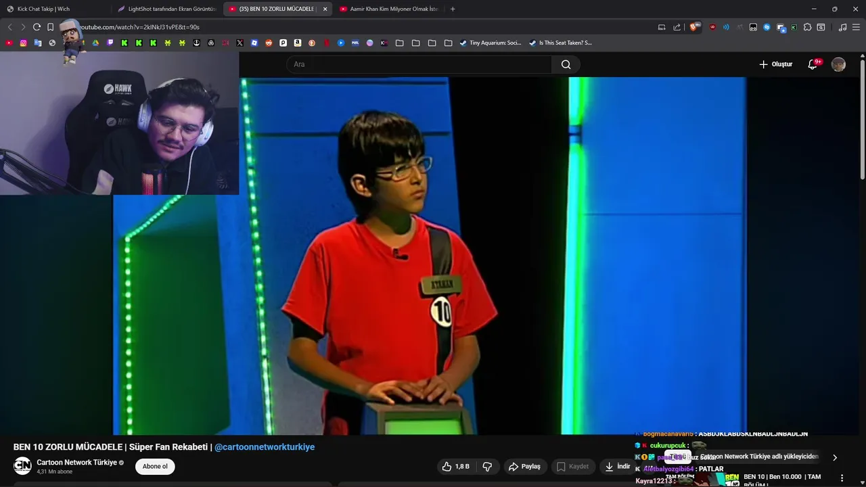
Task: Open the Amazon bookmark icon
Action: (x=298, y=43)
